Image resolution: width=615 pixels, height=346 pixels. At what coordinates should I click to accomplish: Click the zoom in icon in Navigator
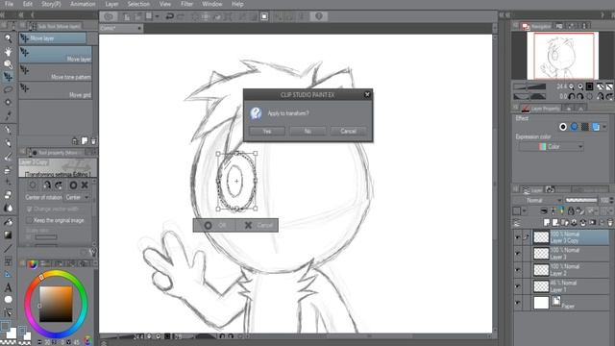point(580,86)
